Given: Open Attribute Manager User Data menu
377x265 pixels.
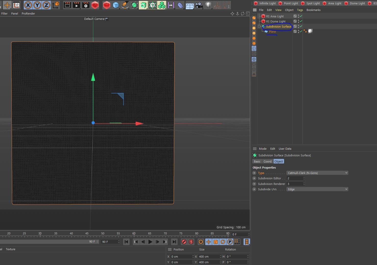Looking at the screenshot, I should (x=285, y=149).
